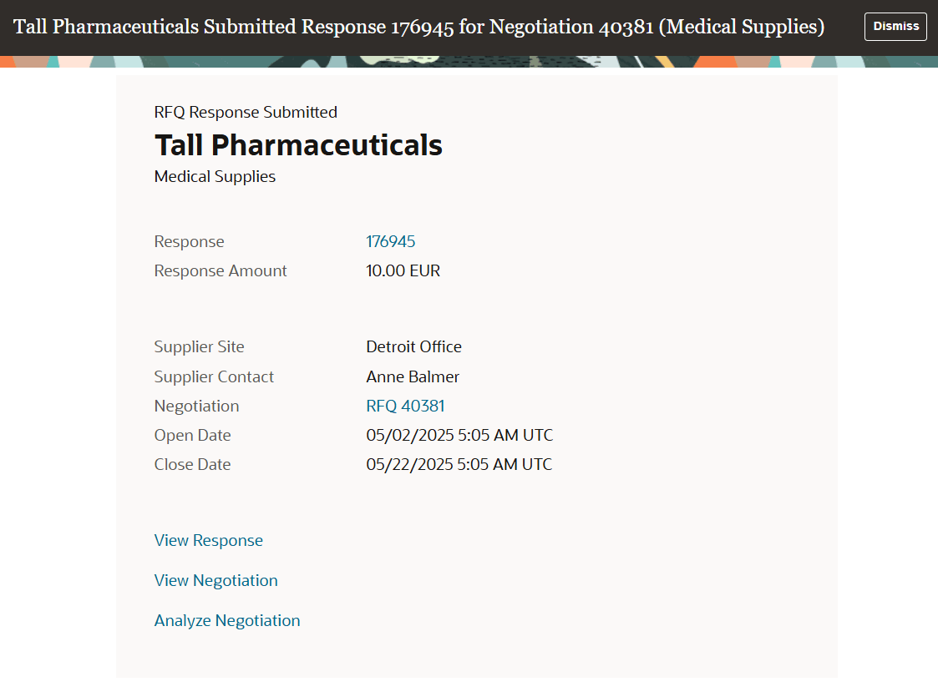Click the notification title in dark header
Viewport: 938px width, 697px height.
[418, 27]
